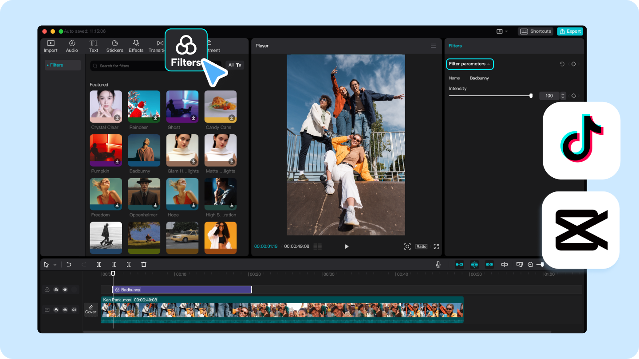Delete the selected clip with trash icon
The height and width of the screenshot is (359, 639).
[143, 265]
